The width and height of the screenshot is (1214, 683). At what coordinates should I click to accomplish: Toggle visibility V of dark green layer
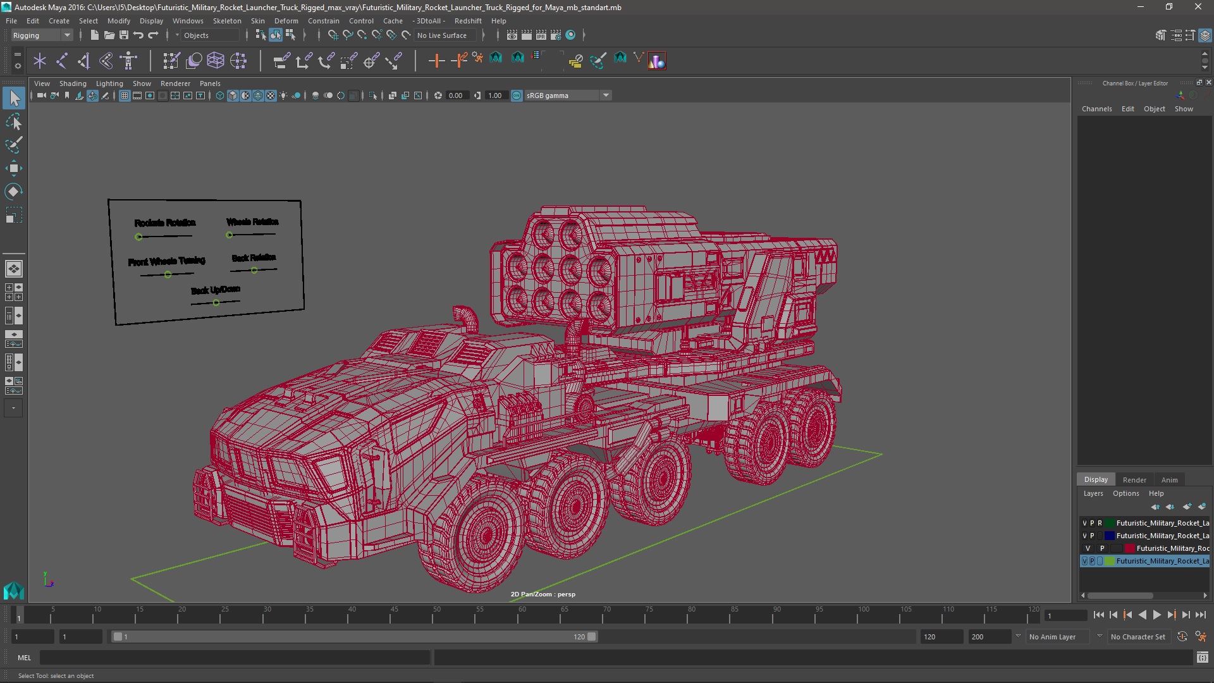tap(1085, 523)
